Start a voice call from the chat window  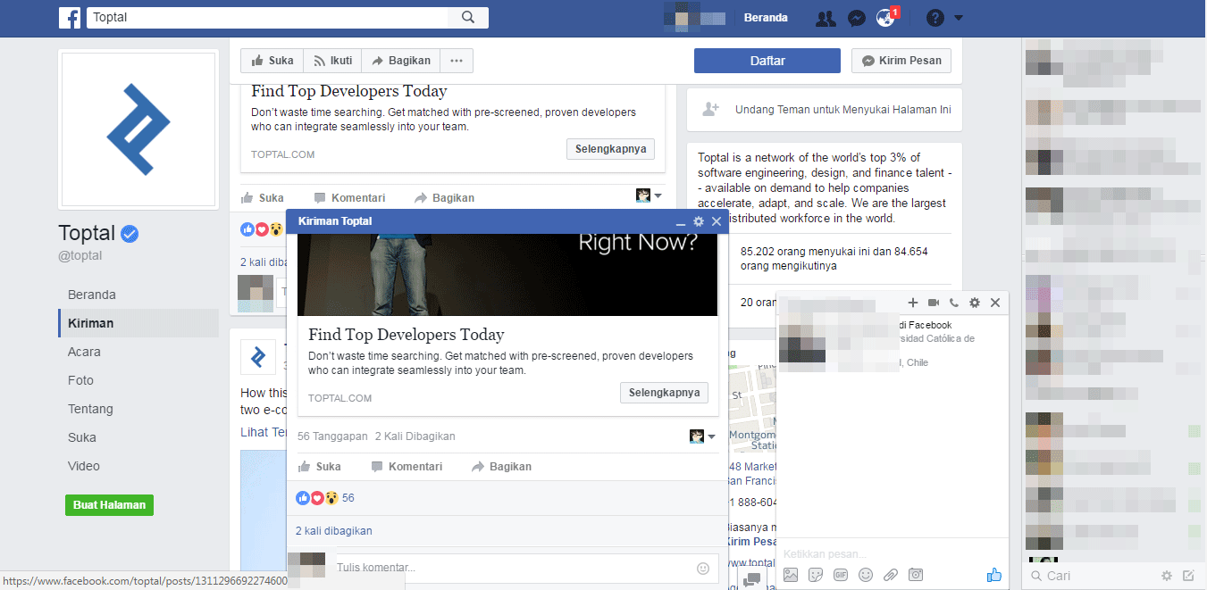[954, 303]
